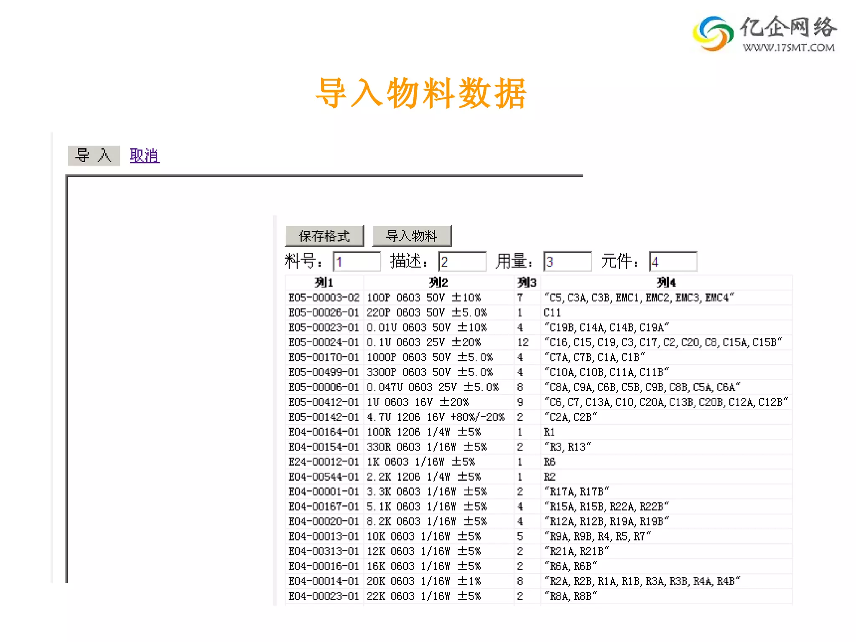
Task: Click quantity 12 in the 列3 column
Action: [527, 342]
